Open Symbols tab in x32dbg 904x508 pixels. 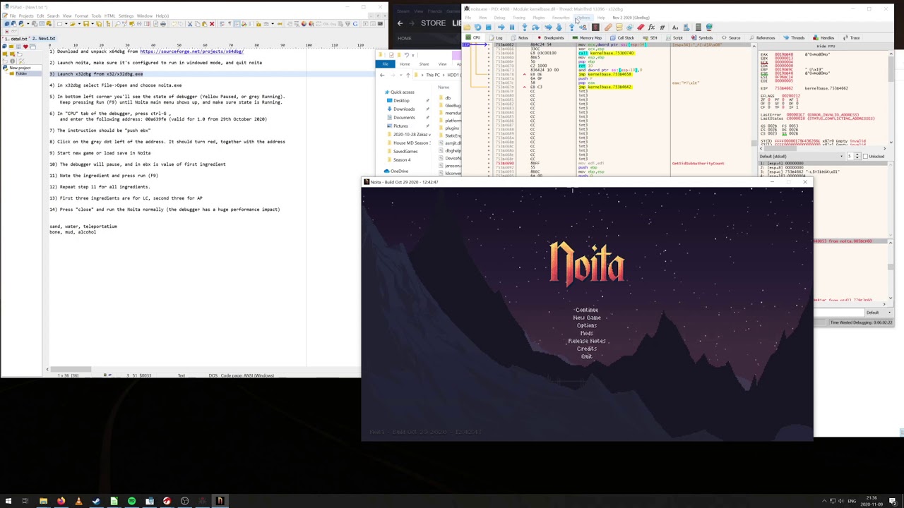tap(702, 37)
